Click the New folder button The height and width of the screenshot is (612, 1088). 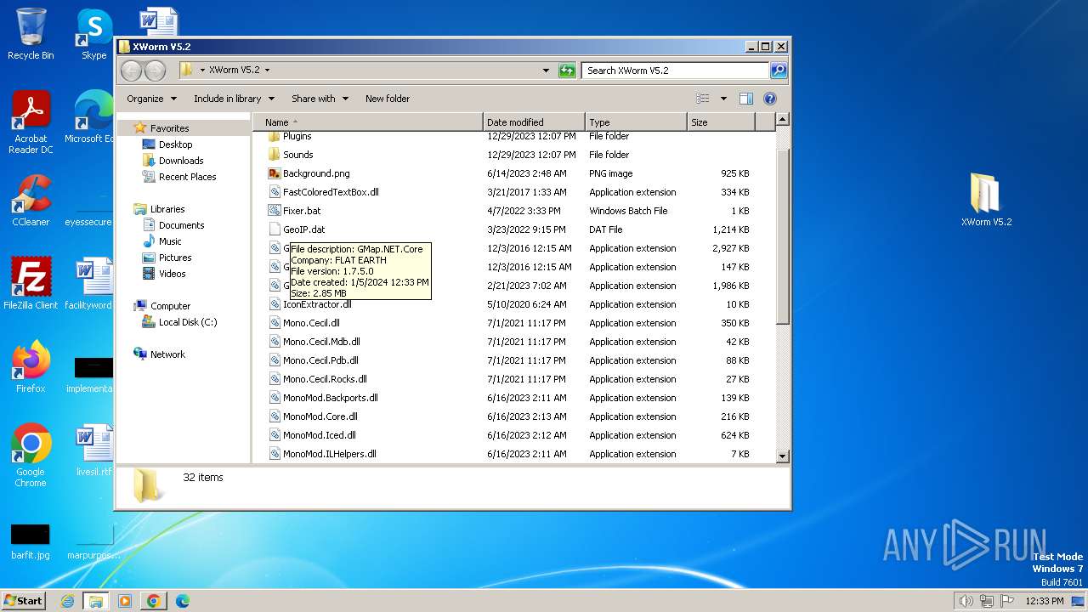coord(388,99)
